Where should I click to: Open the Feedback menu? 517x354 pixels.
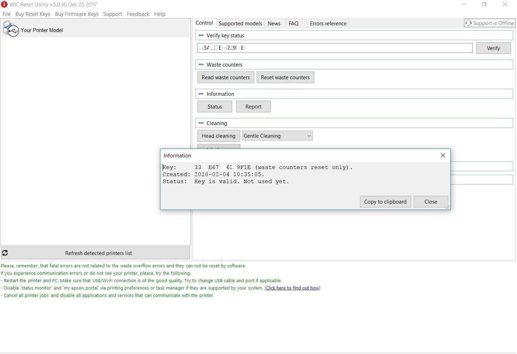pos(138,14)
